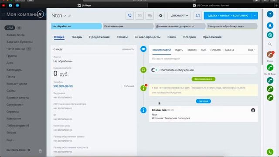
Task: Click the email envelope icon in the lead header
Action: pos(139,16)
